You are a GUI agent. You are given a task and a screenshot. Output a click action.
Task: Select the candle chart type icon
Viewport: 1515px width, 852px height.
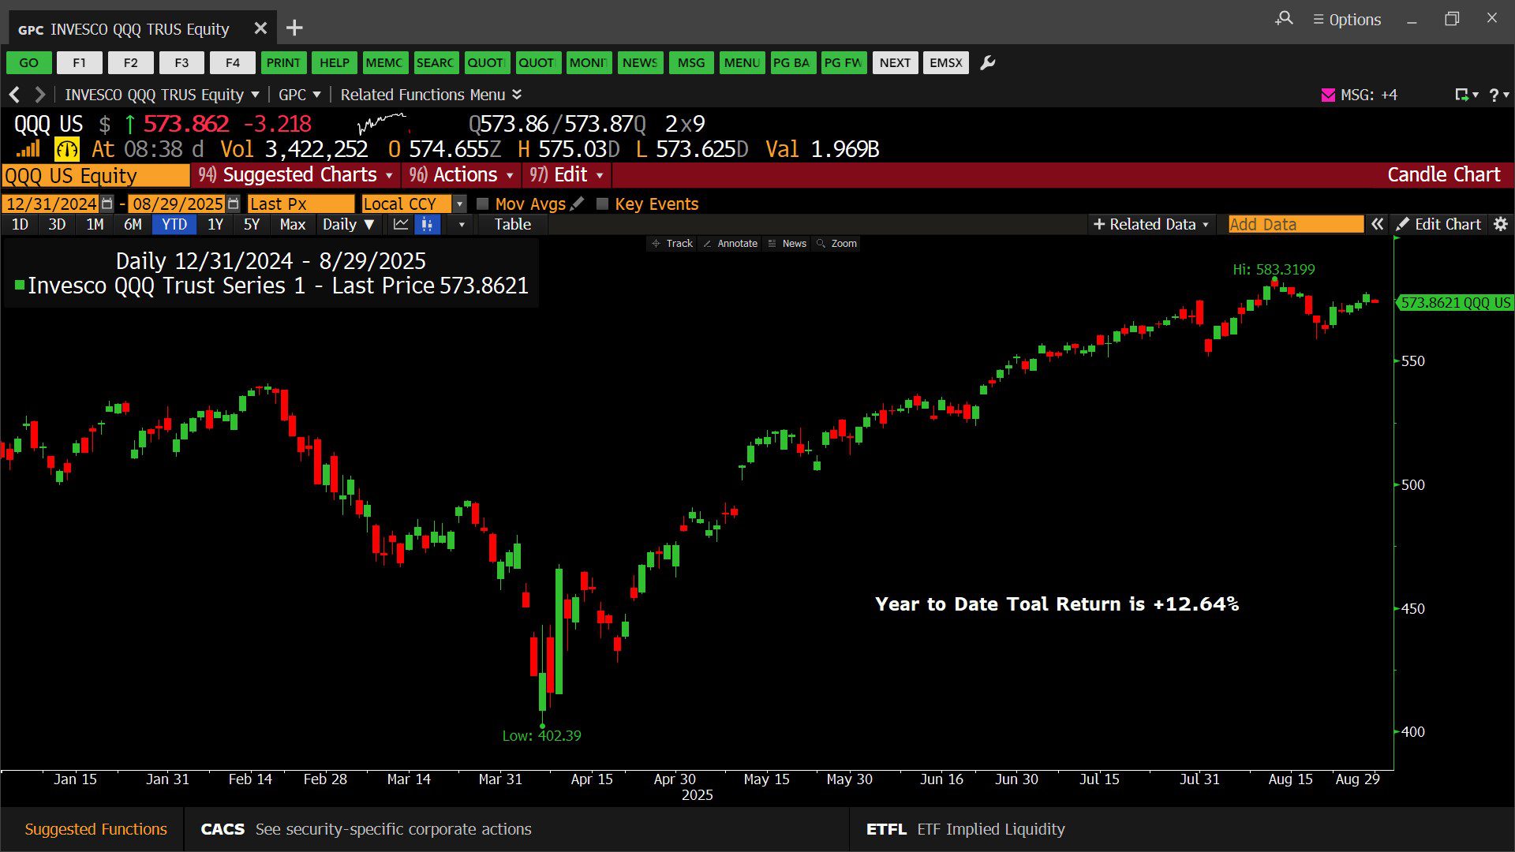[427, 225]
